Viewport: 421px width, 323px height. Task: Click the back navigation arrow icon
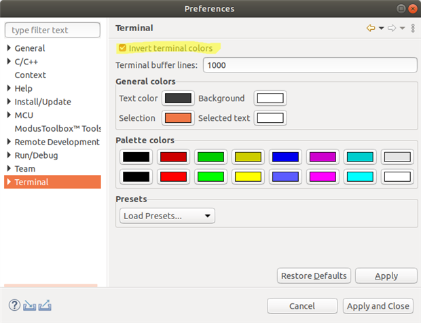(371, 28)
